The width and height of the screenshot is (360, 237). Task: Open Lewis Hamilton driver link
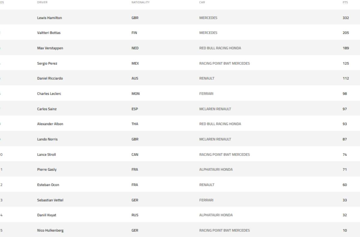[49, 18]
